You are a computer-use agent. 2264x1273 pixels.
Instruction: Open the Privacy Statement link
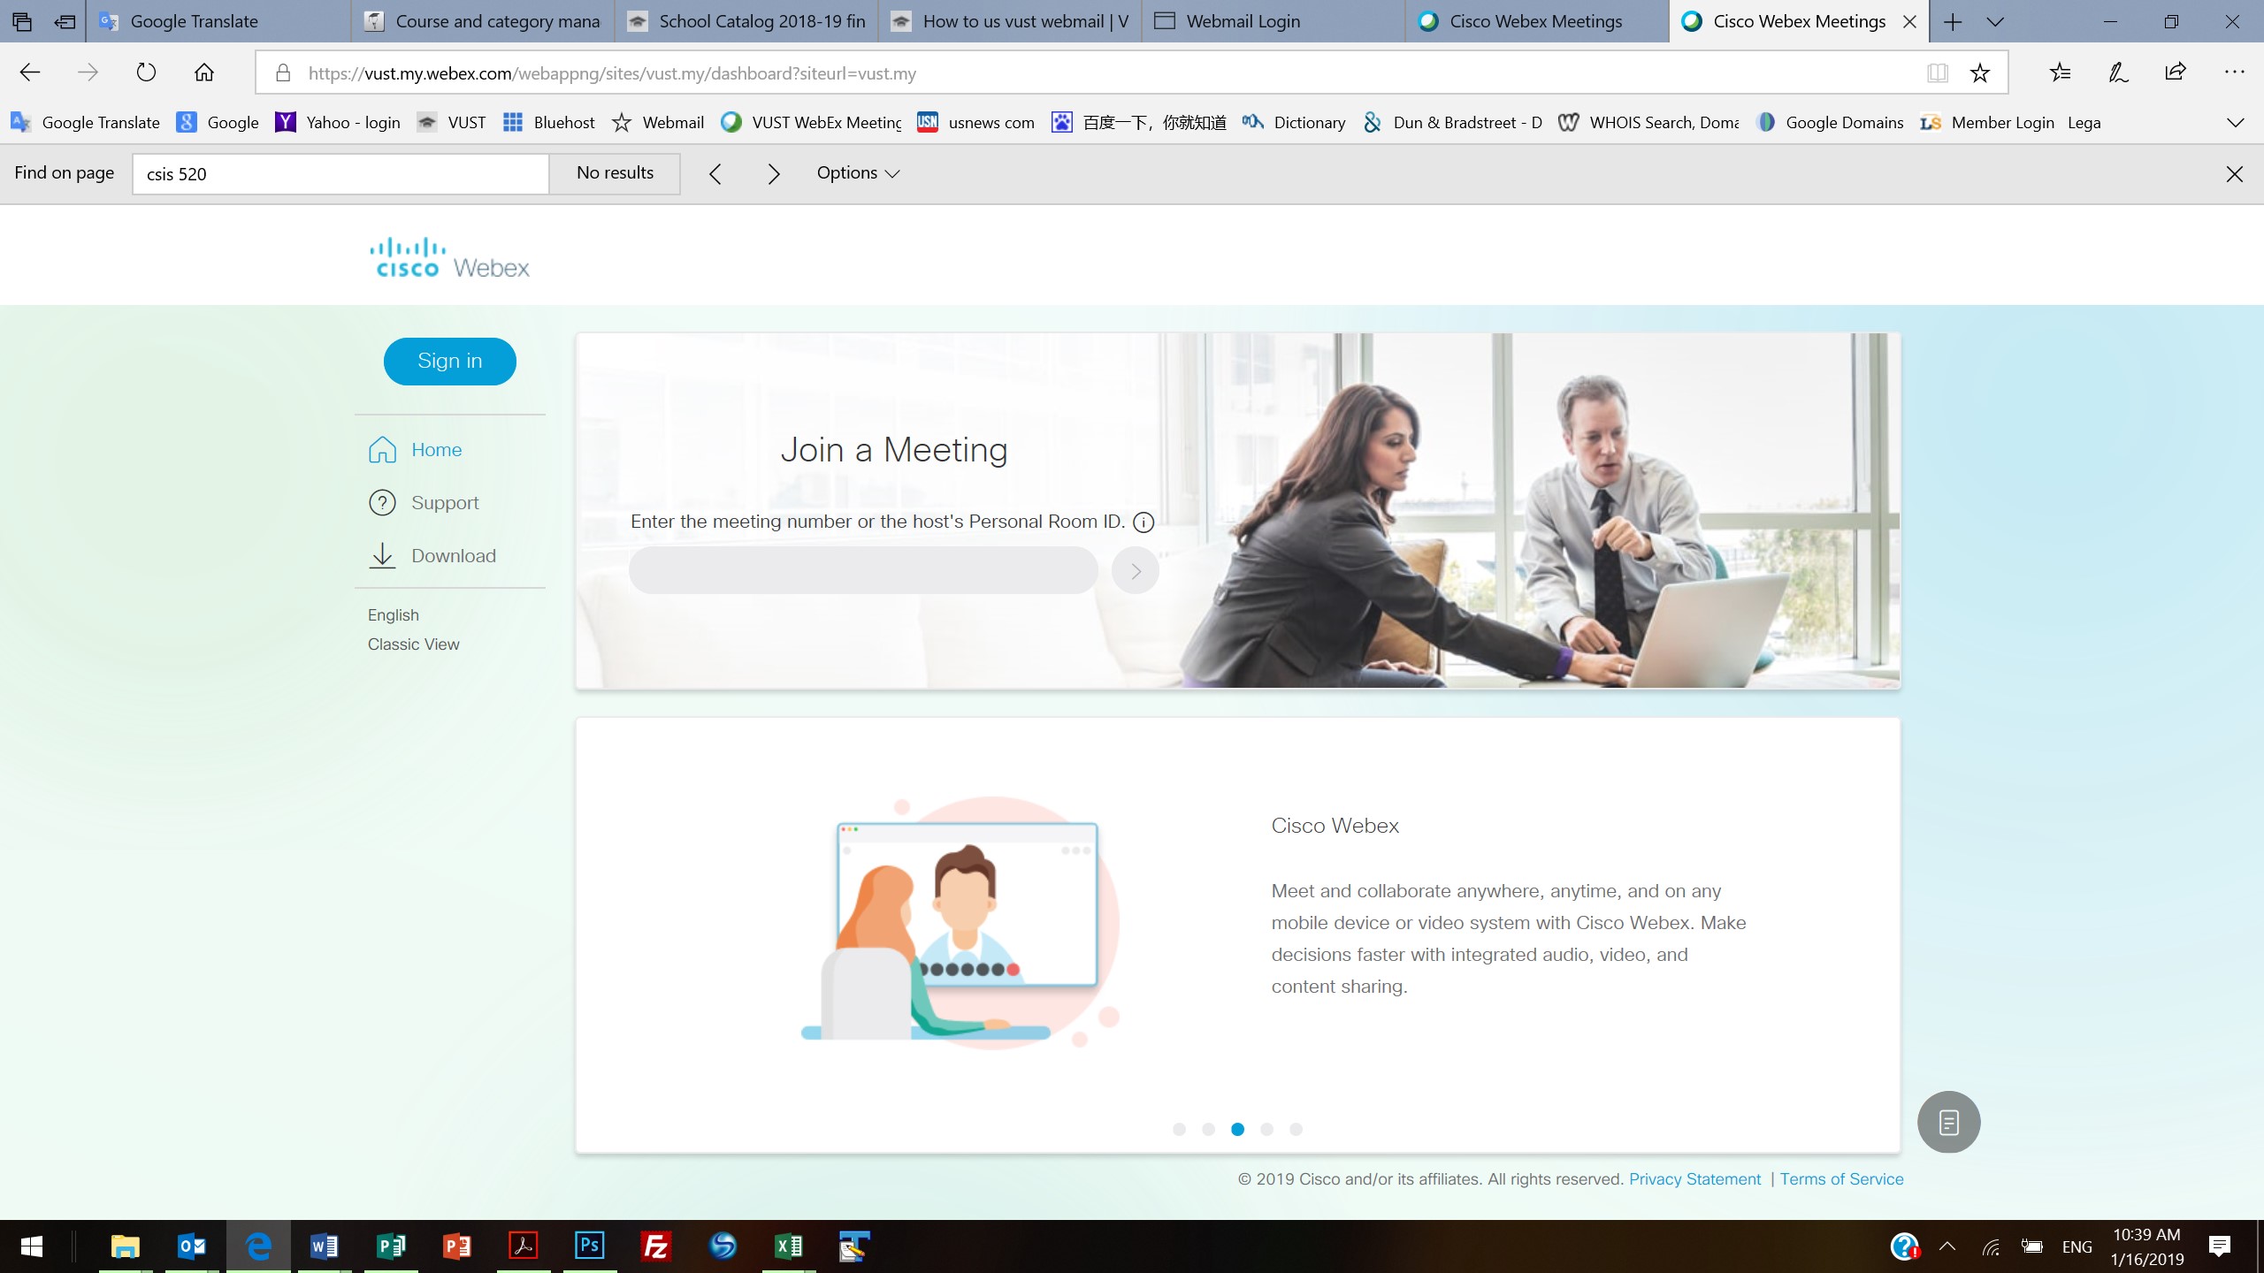tap(1694, 1179)
